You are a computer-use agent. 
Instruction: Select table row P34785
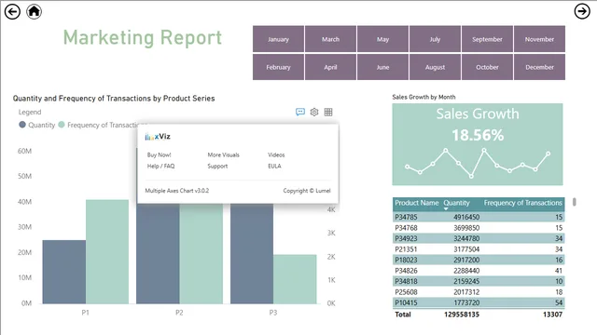point(479,217)
